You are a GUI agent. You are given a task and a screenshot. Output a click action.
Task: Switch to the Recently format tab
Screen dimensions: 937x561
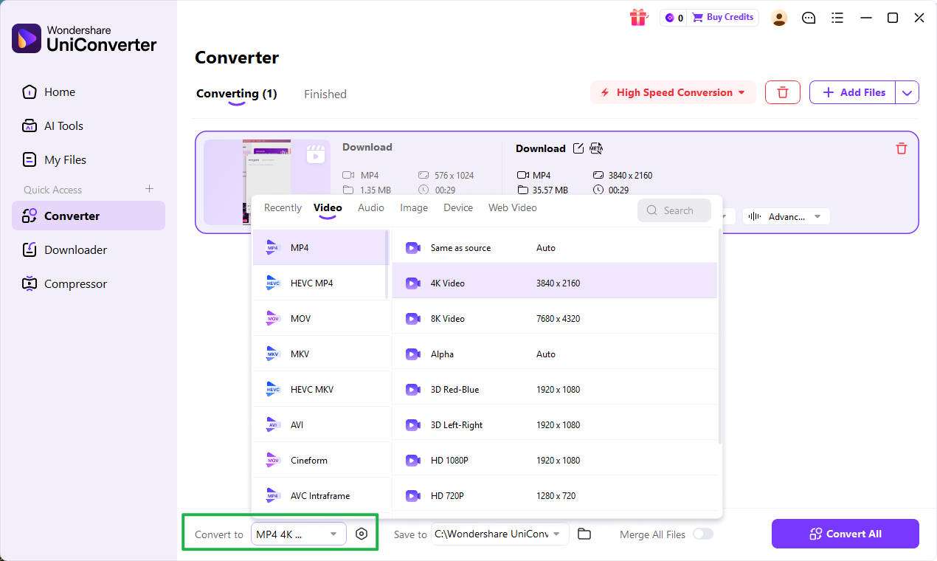point(283,207)
